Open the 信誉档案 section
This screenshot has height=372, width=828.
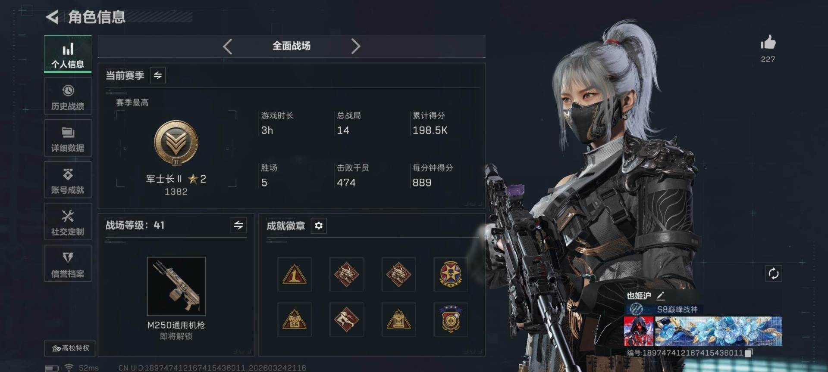click(68, 263)
